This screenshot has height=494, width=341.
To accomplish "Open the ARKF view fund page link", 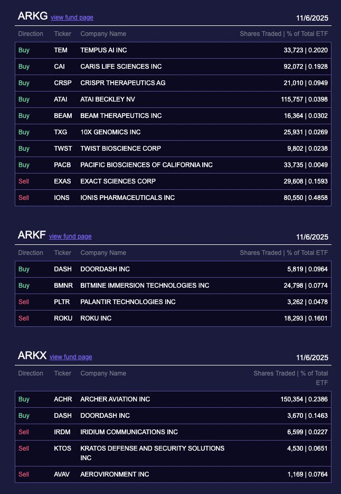I will pos(70,236).
